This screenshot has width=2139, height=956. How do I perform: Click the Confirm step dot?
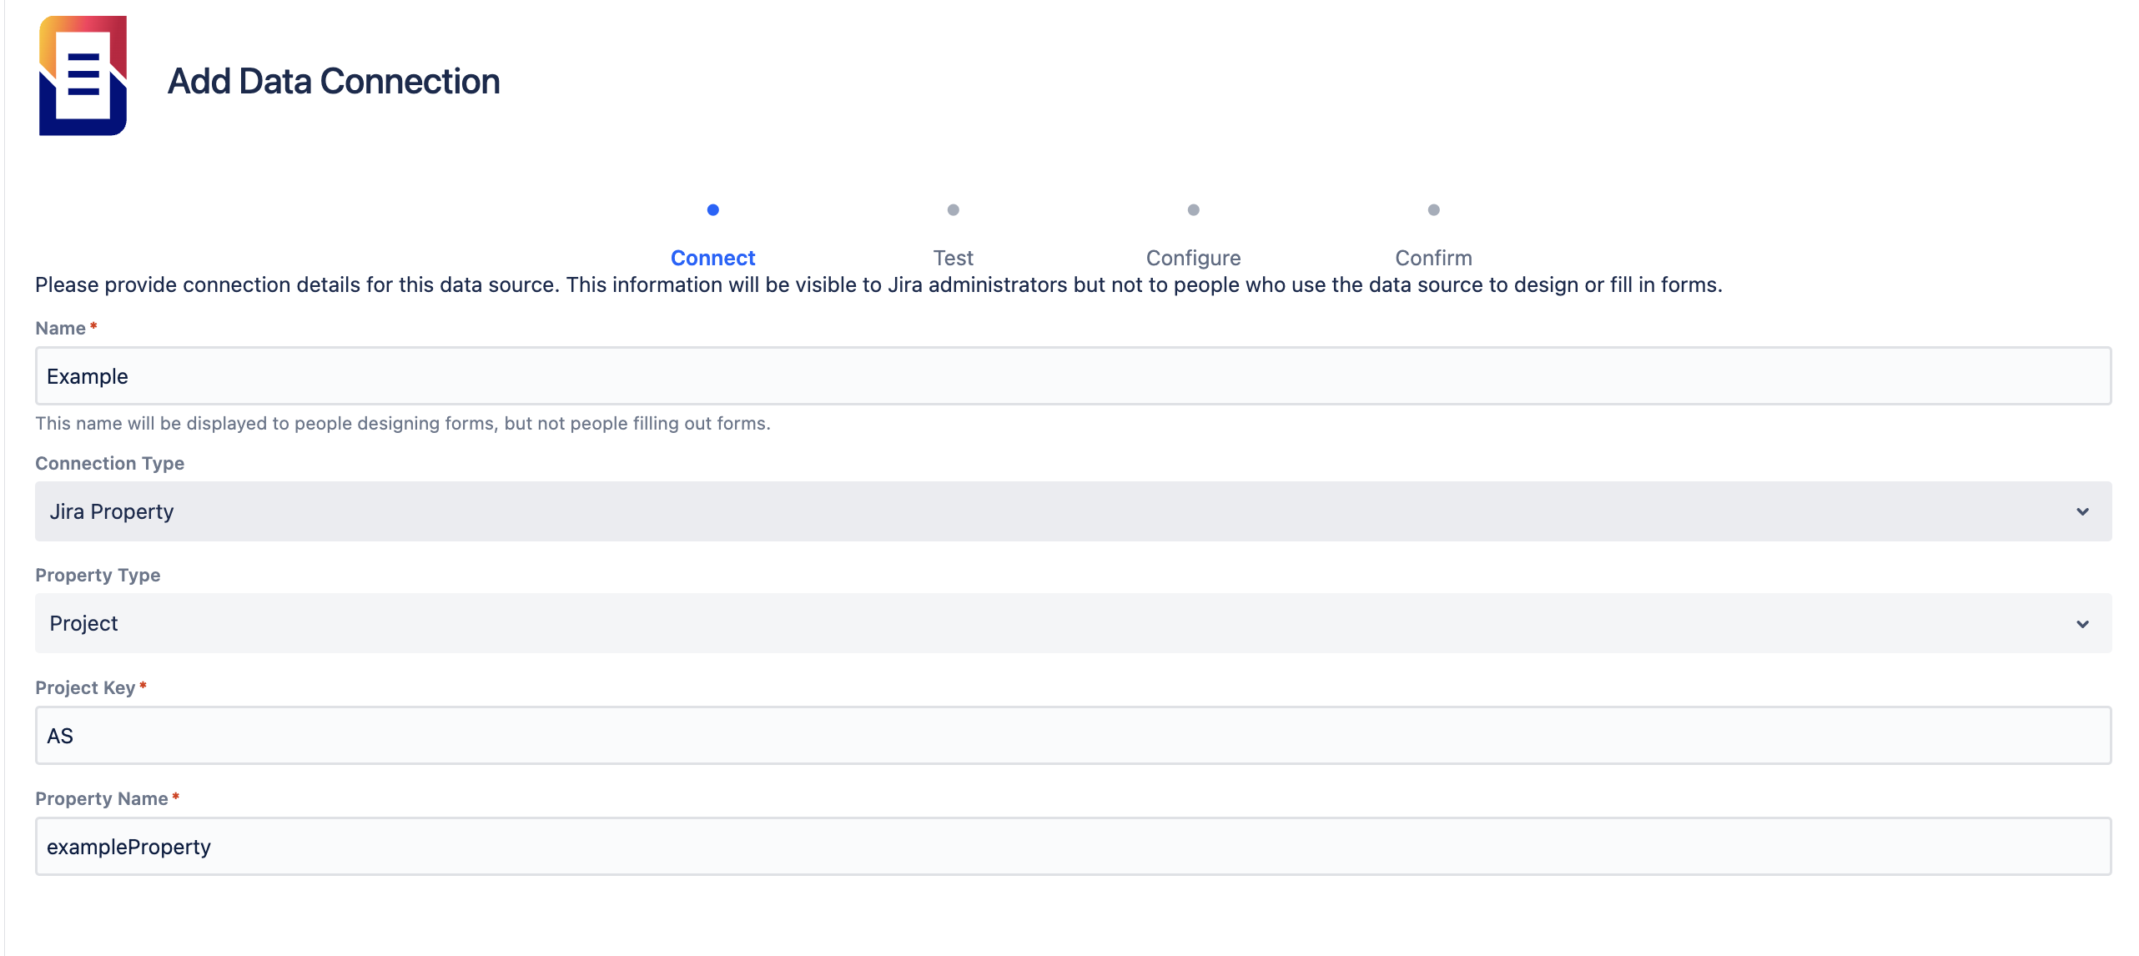tap(1433, 210)
